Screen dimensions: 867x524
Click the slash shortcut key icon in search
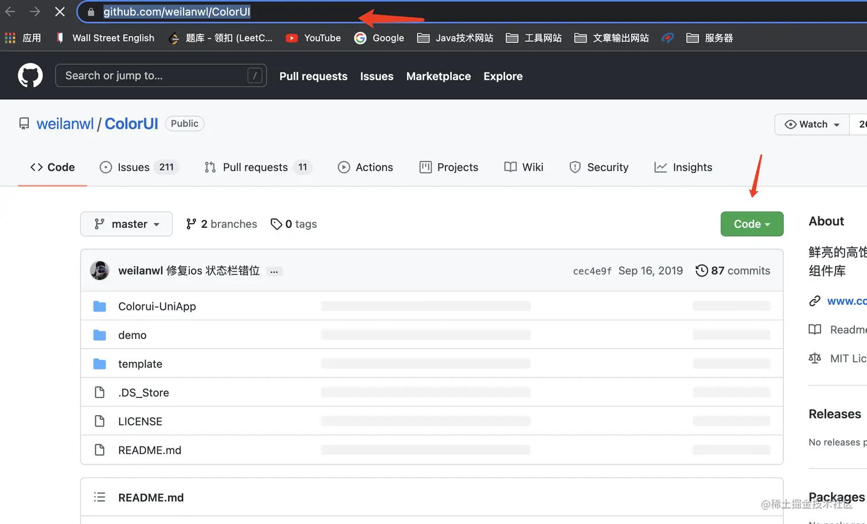tap(255, 76)
